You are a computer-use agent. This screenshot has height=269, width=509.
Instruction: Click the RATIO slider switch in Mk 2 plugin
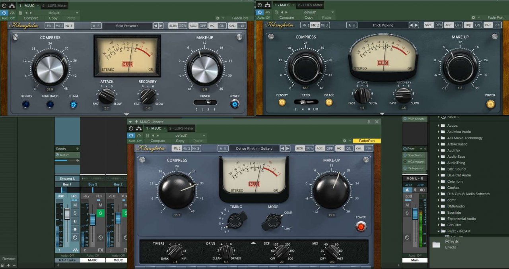306,102
